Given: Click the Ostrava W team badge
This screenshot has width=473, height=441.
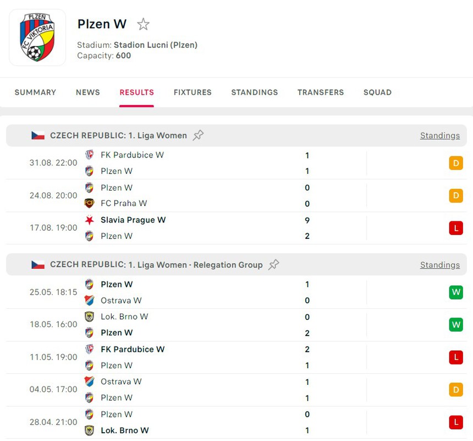Looking at the screenshot, I should (89, 300).
